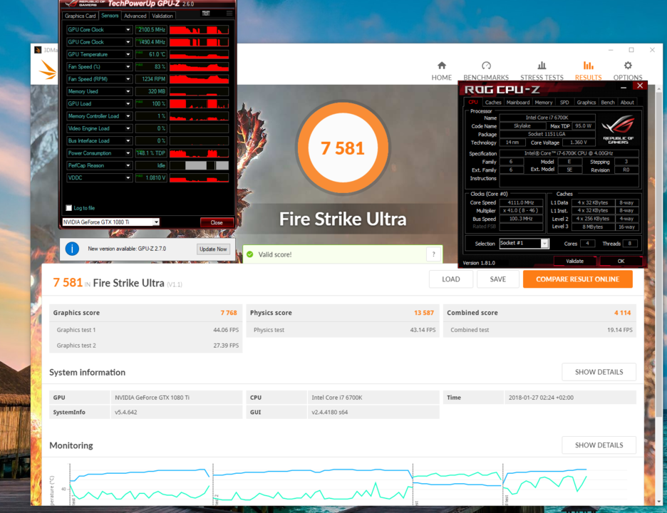Screen dimensions: 667x513
Task: Open the Graphics tab in CPU-Z
Action: click(x=586, y=102)
